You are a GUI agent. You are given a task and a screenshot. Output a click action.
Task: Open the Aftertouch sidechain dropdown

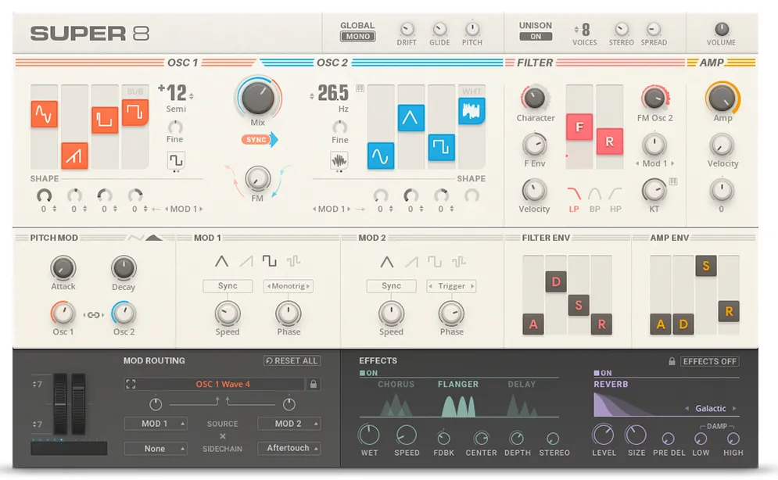[x=289, y=448]
